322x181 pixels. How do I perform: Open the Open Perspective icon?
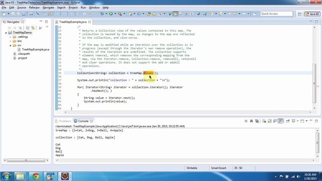(300, 14)
